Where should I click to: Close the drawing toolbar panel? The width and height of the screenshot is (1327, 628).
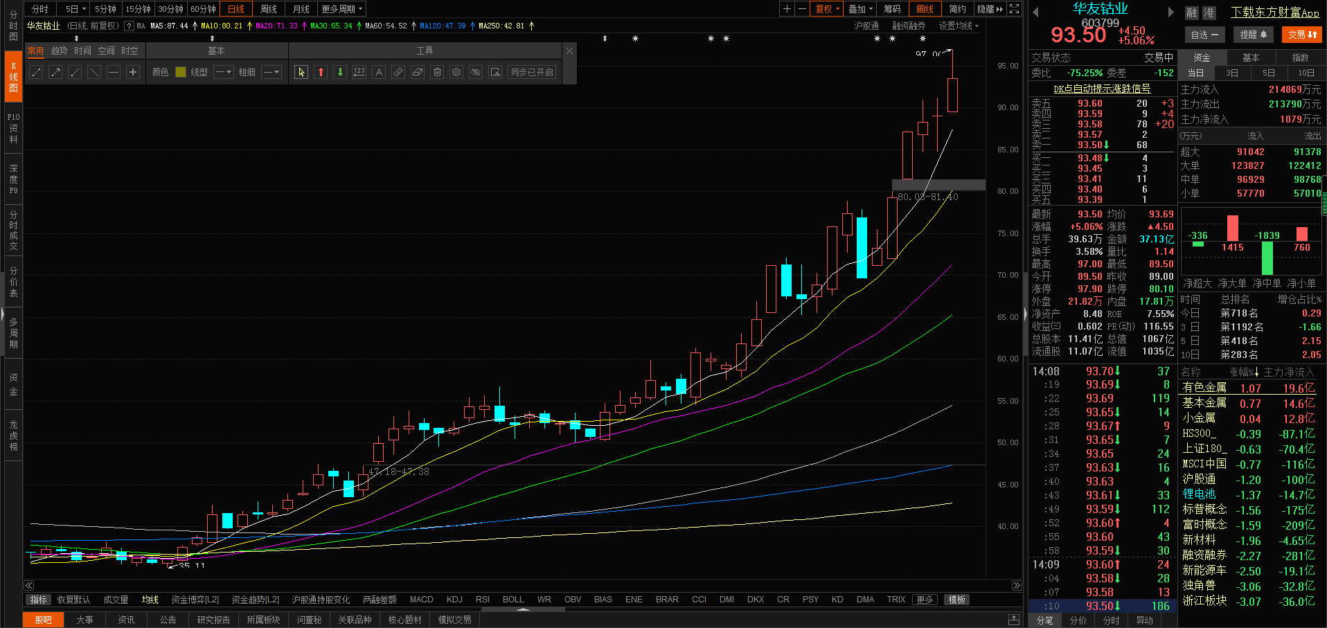(570, 51)
